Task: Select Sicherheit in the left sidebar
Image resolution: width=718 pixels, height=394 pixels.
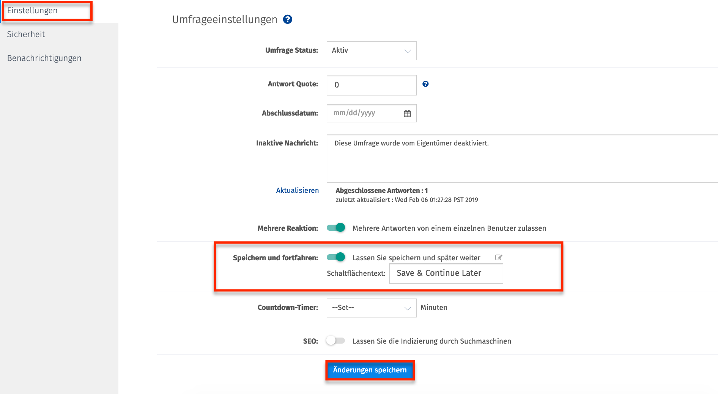Action: click(26, 34)
